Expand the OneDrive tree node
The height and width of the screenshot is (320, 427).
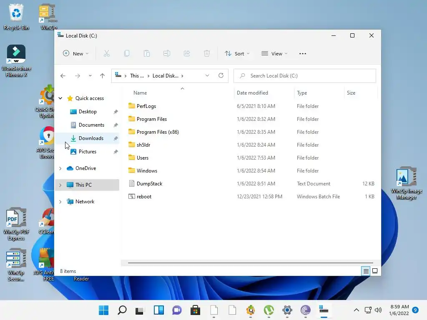pyautogui.click(x=60, y=168)
